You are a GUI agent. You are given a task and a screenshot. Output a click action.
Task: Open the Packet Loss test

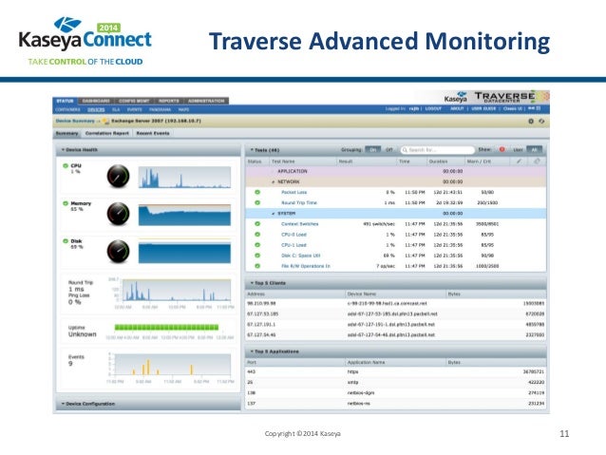pos(294,193)
